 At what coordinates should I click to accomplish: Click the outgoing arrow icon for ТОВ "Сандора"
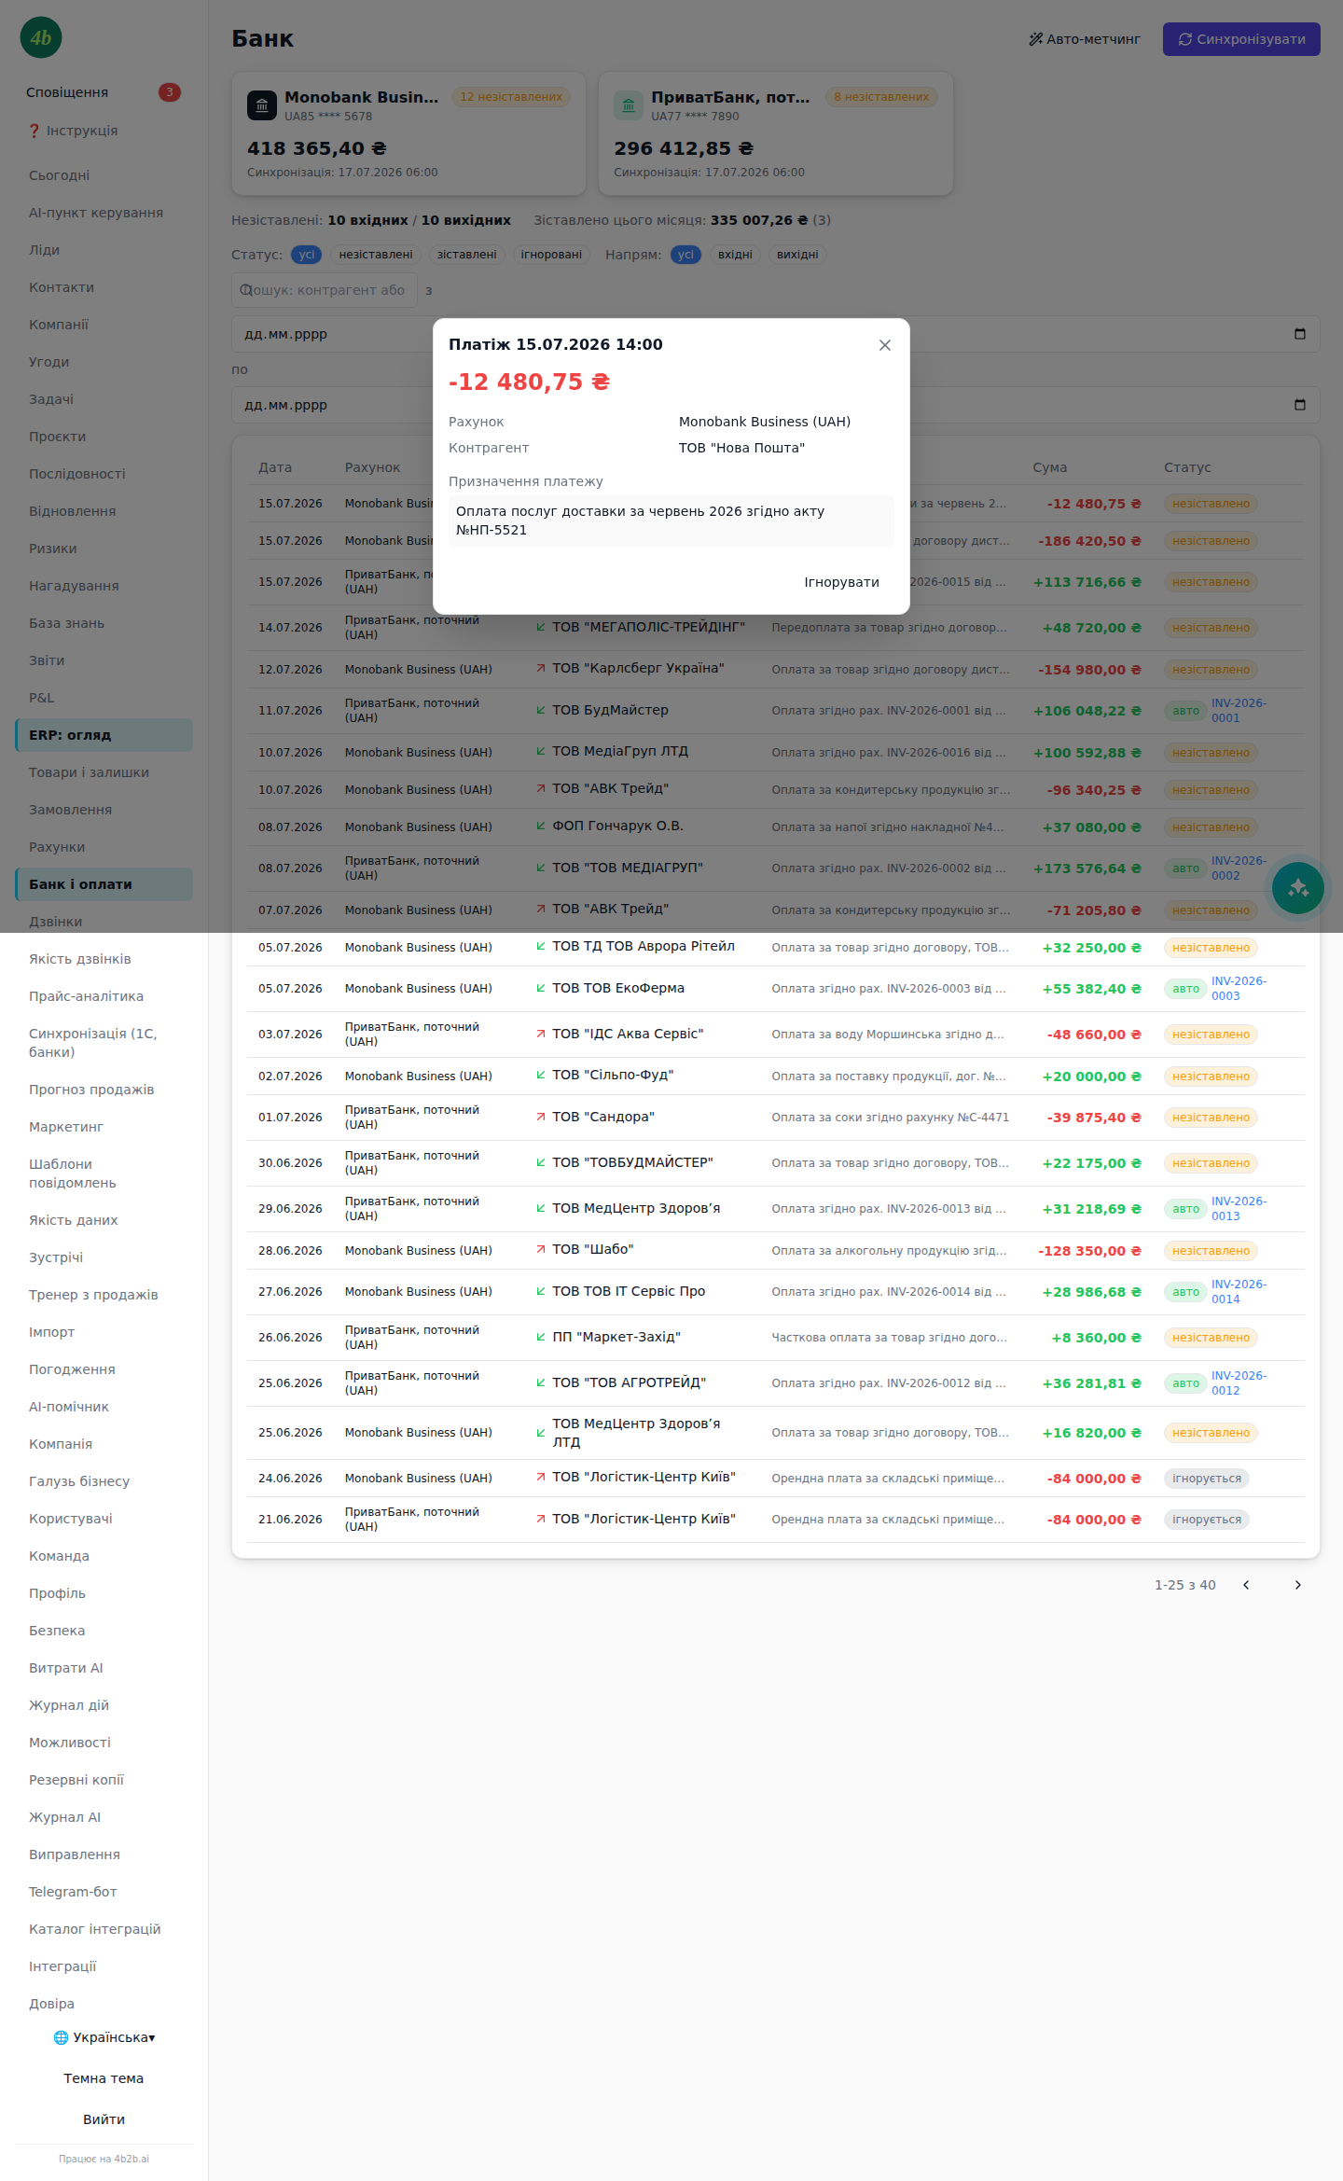[541, 1118]
